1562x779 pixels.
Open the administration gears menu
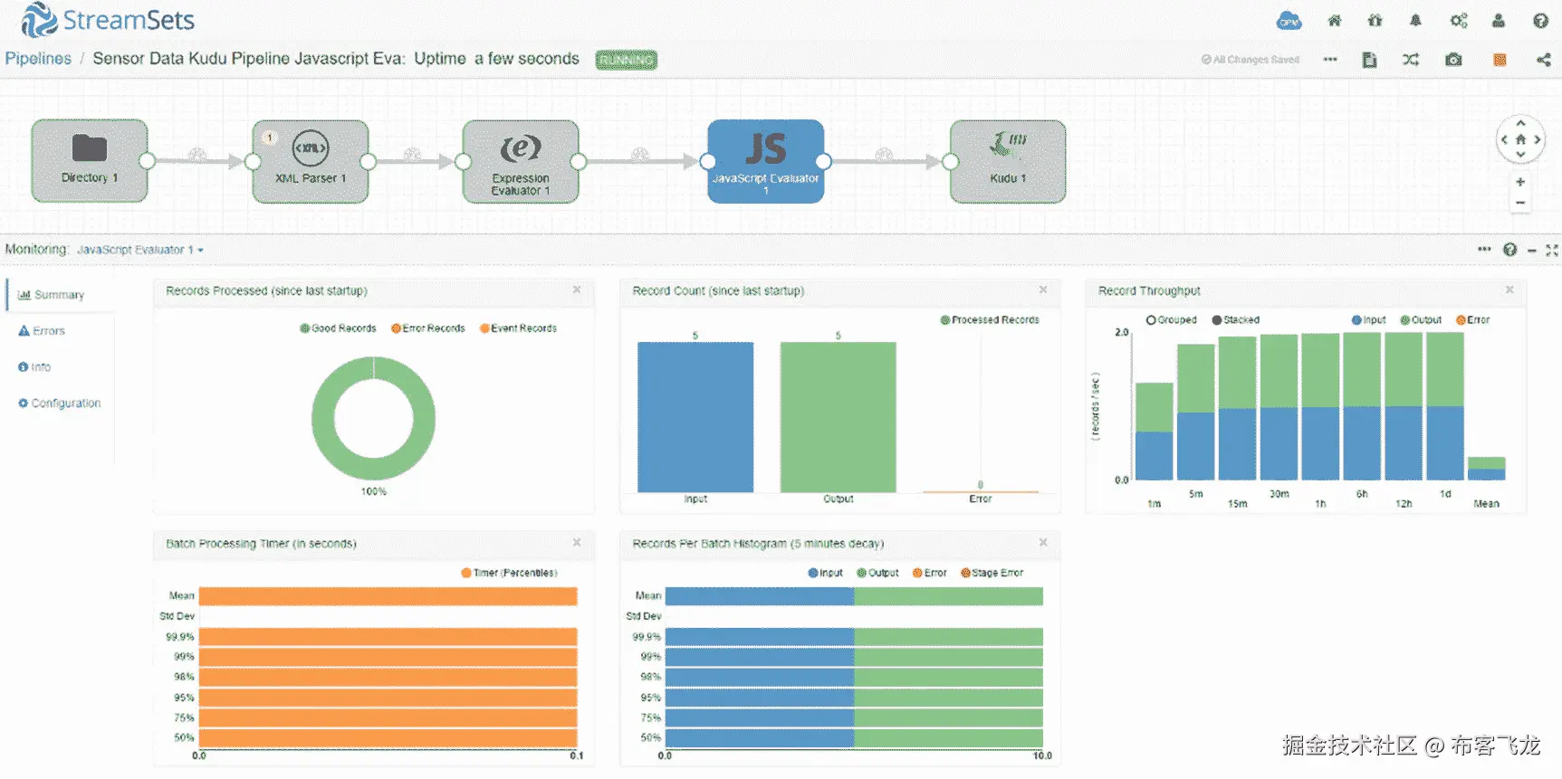tap(1459, 21)
